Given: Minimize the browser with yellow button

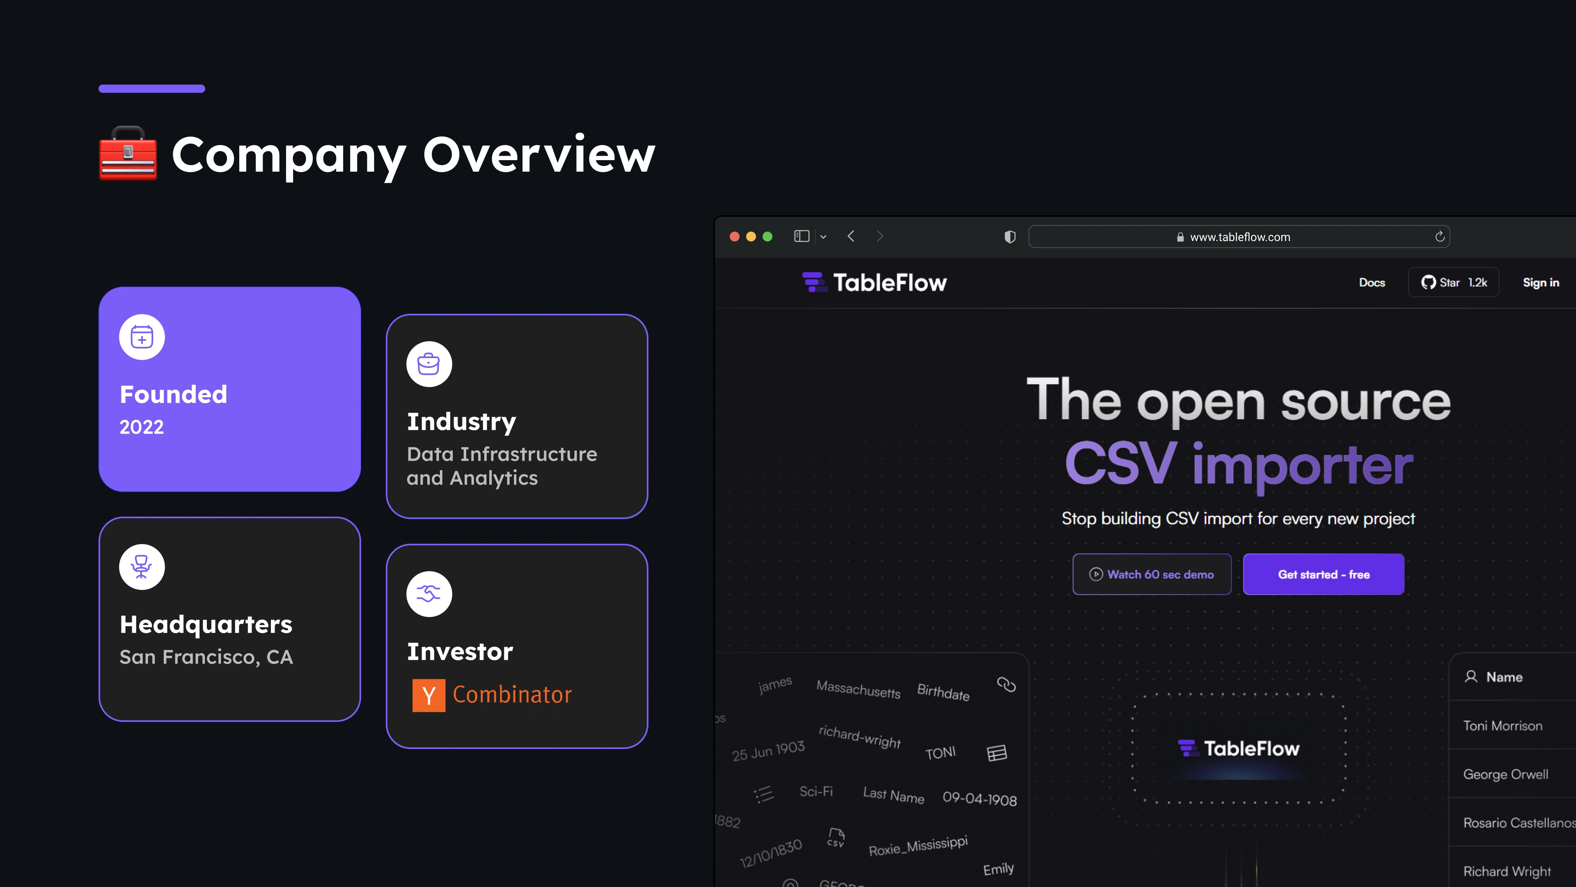Looking at the screenshot, I should click(x=751, y=236).
